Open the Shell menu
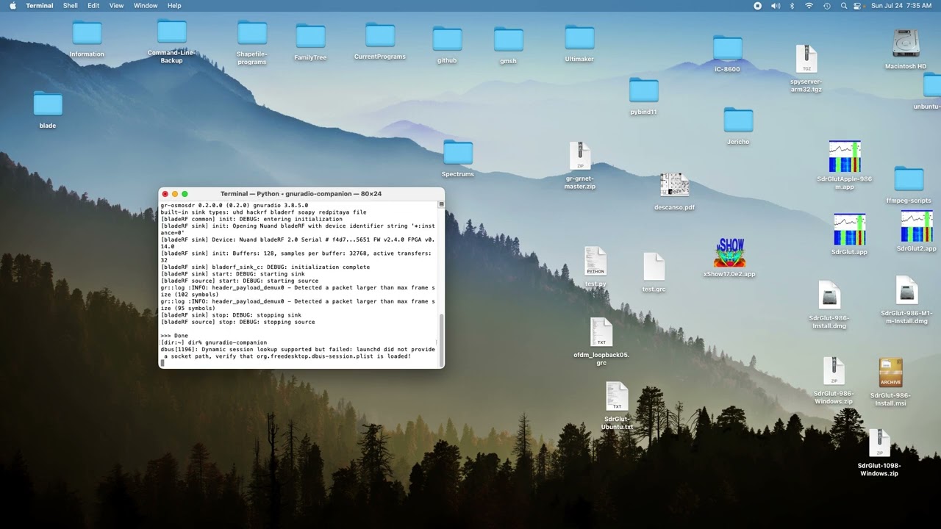Viewport: 941px width, 529px height. tap(71, 5)
